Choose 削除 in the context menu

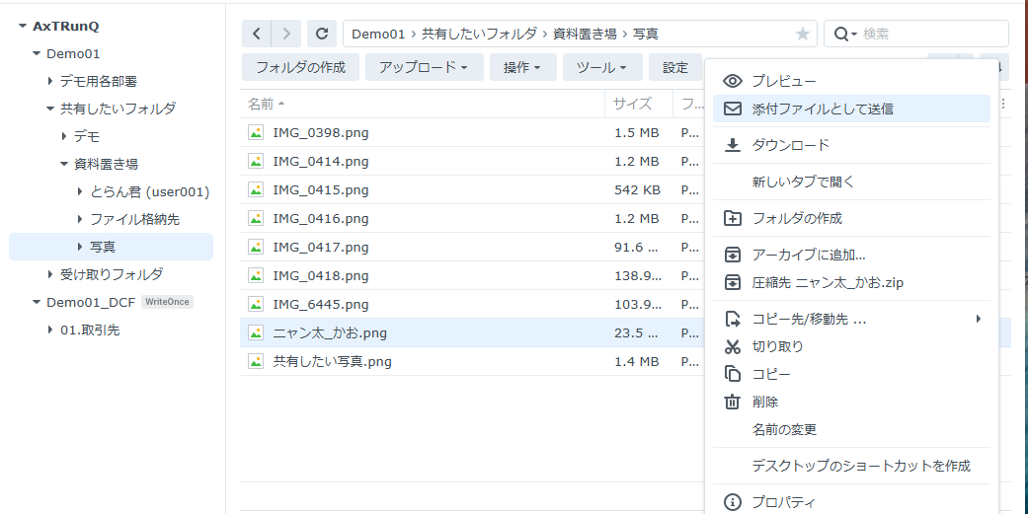(851, 403)
